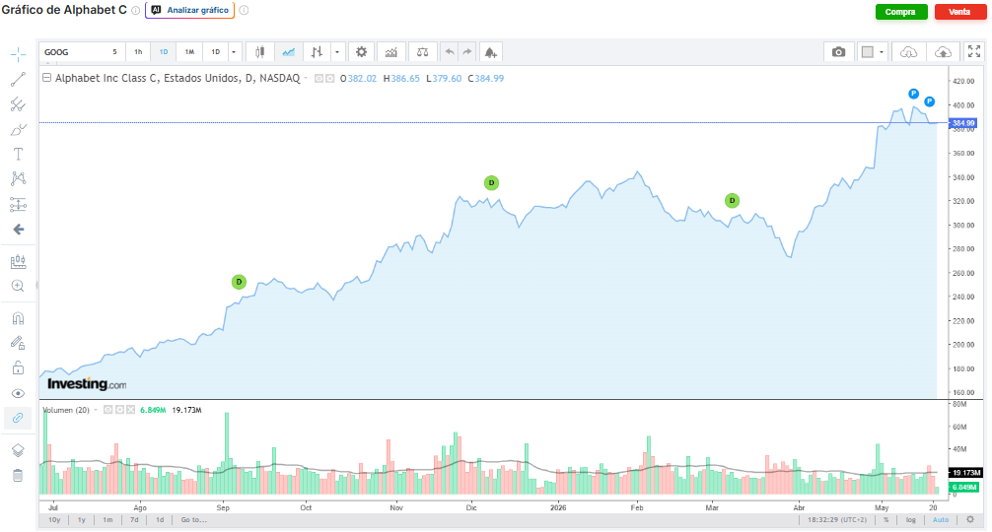
Task: Load chart layout from cloud
Action: (908, 52)
